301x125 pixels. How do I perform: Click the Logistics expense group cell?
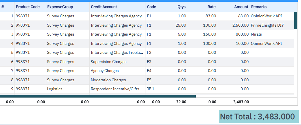click(x=68, y=89)
